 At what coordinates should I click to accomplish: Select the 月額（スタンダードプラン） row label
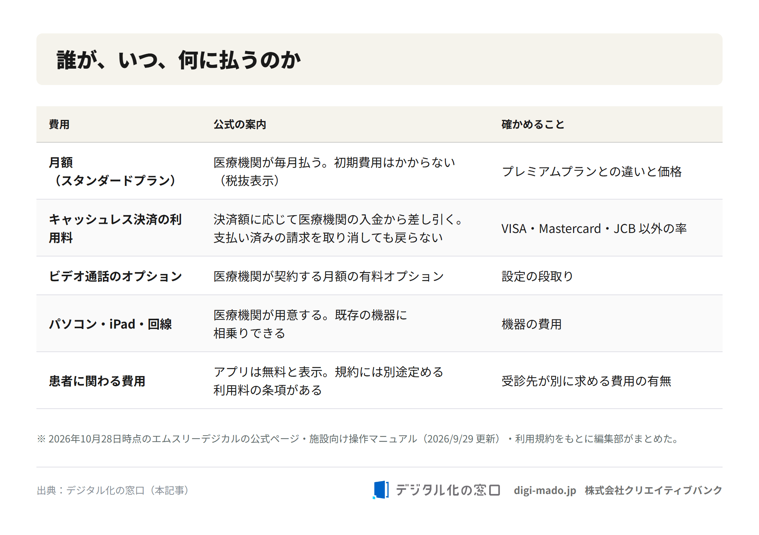pyautogui.click(x=113, y=172)
